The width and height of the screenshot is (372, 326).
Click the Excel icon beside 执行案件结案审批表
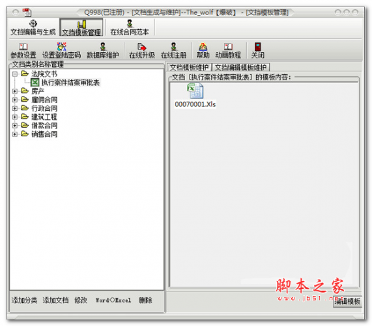click(35, 83)
